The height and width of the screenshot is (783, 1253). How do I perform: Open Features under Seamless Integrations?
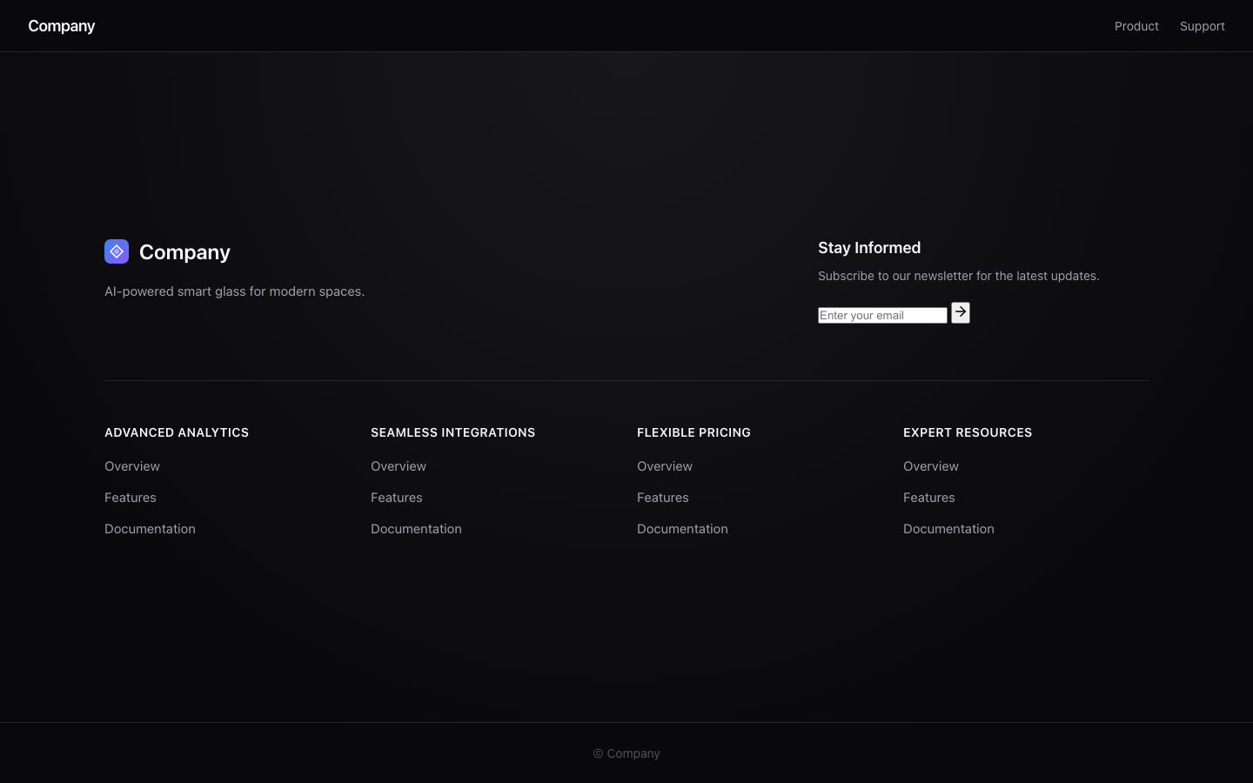397,498
